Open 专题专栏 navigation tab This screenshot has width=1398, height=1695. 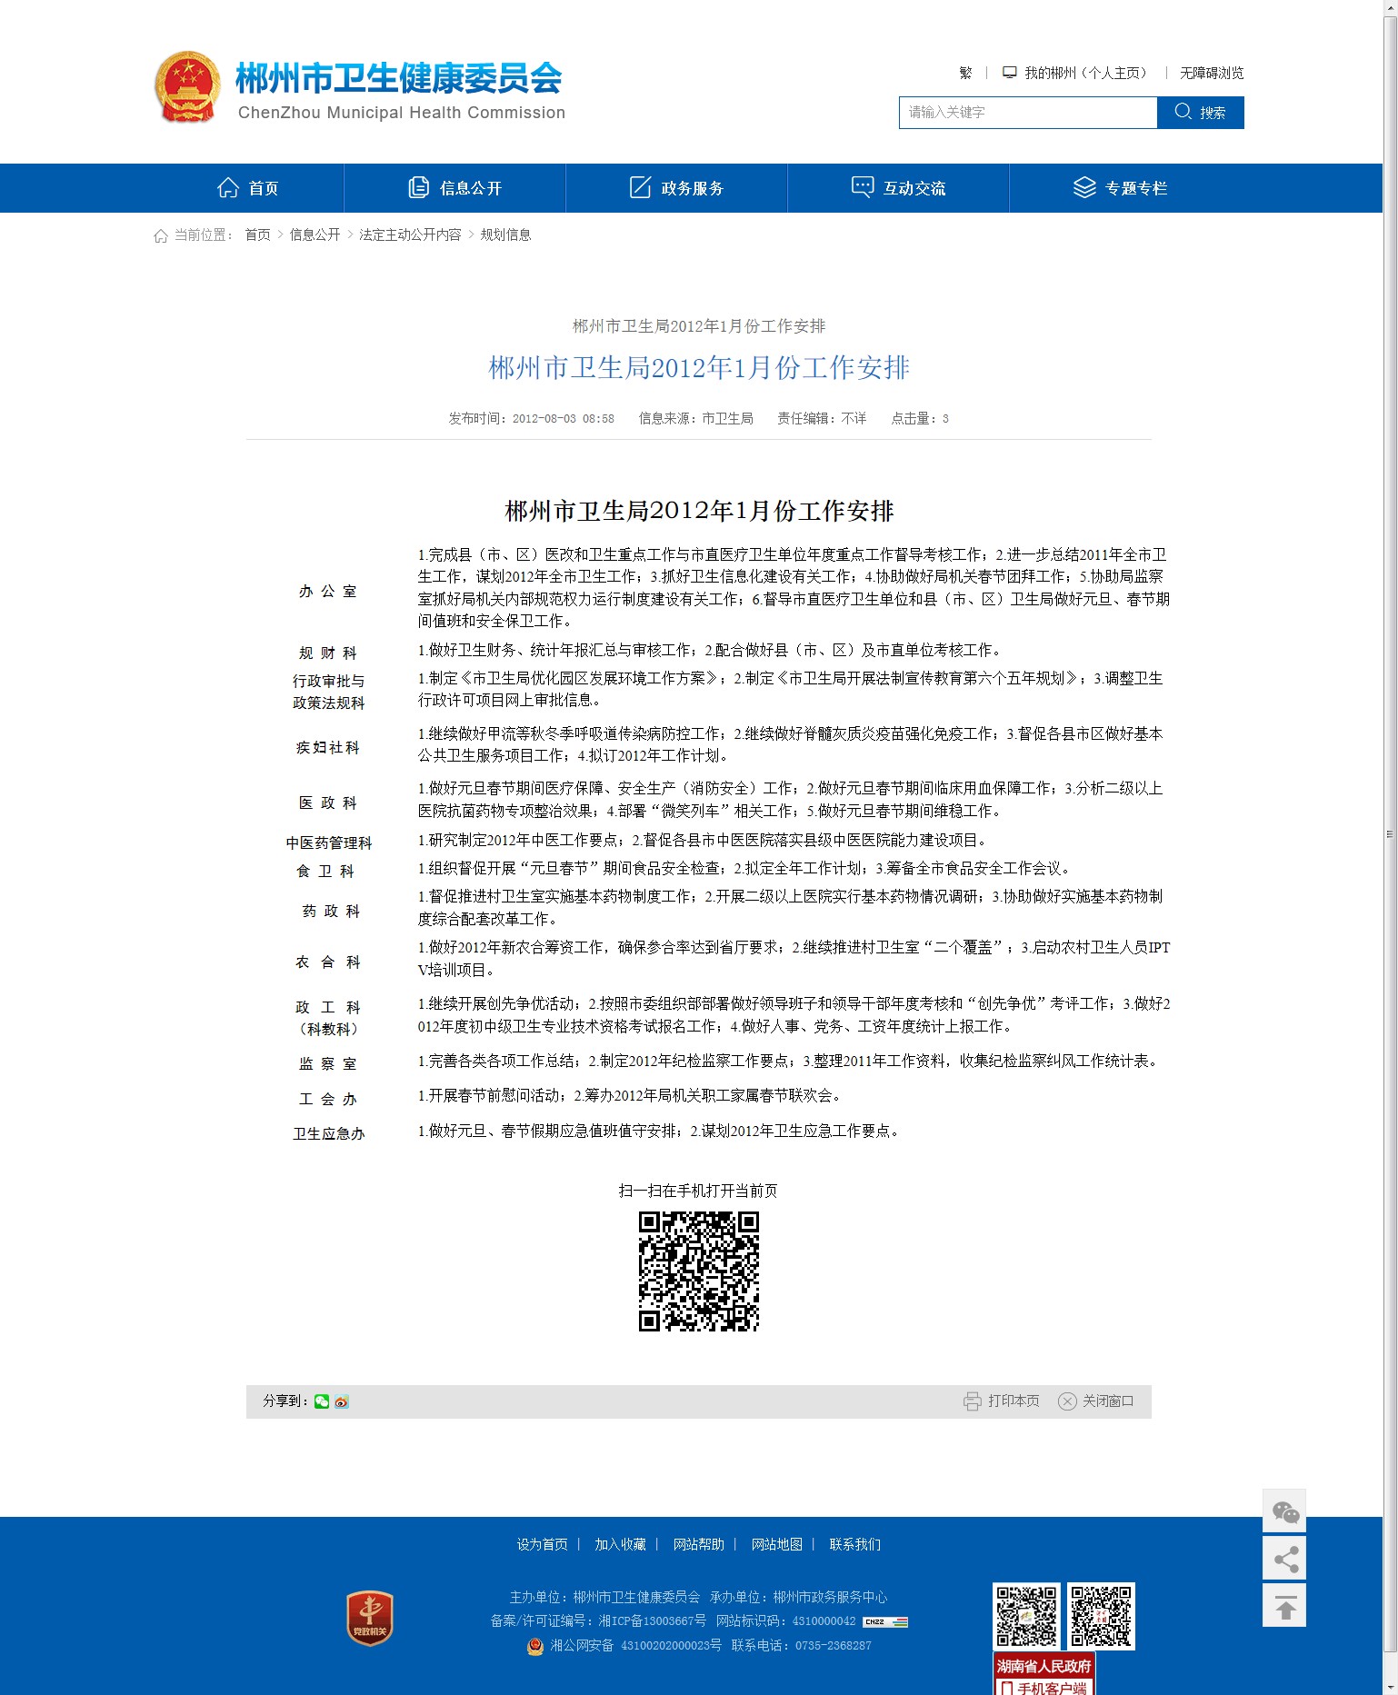pos(1120,188)
